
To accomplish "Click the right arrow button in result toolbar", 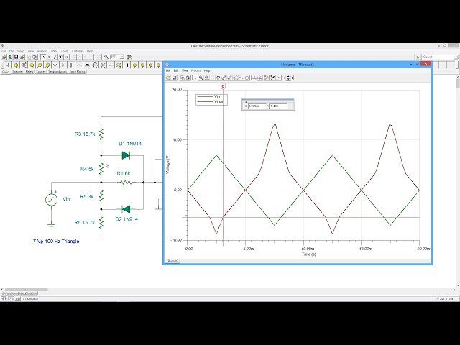I will (x=293, y=78).
